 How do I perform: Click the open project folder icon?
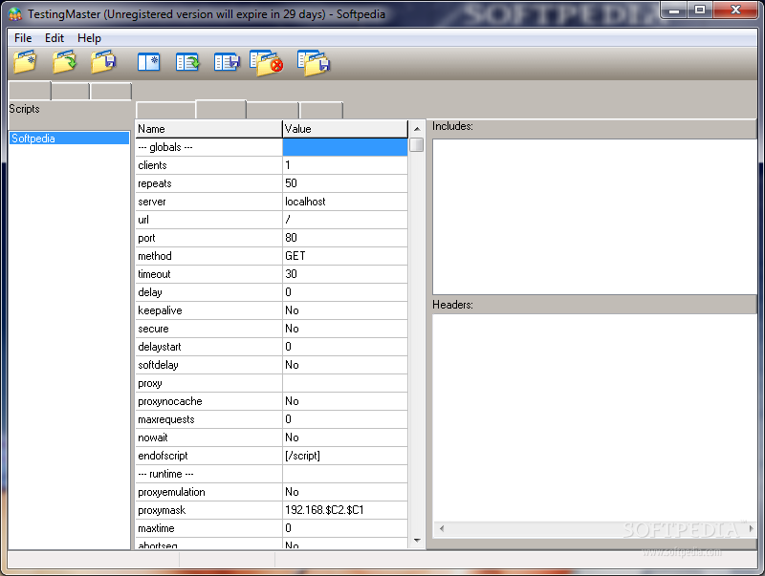[64, 62]
